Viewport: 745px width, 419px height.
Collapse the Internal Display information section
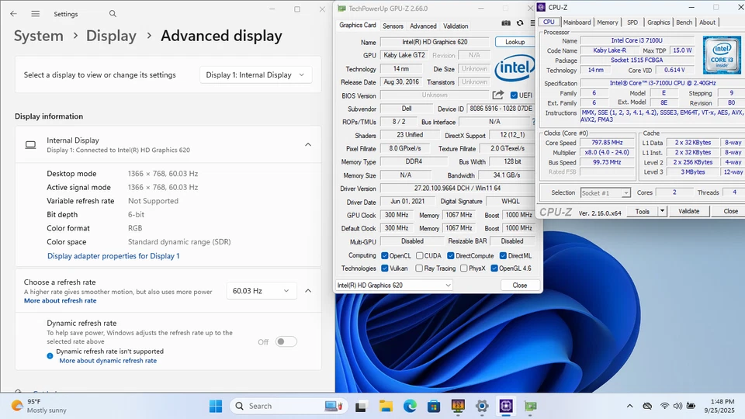pyautogui.click(x=308, y=144)
